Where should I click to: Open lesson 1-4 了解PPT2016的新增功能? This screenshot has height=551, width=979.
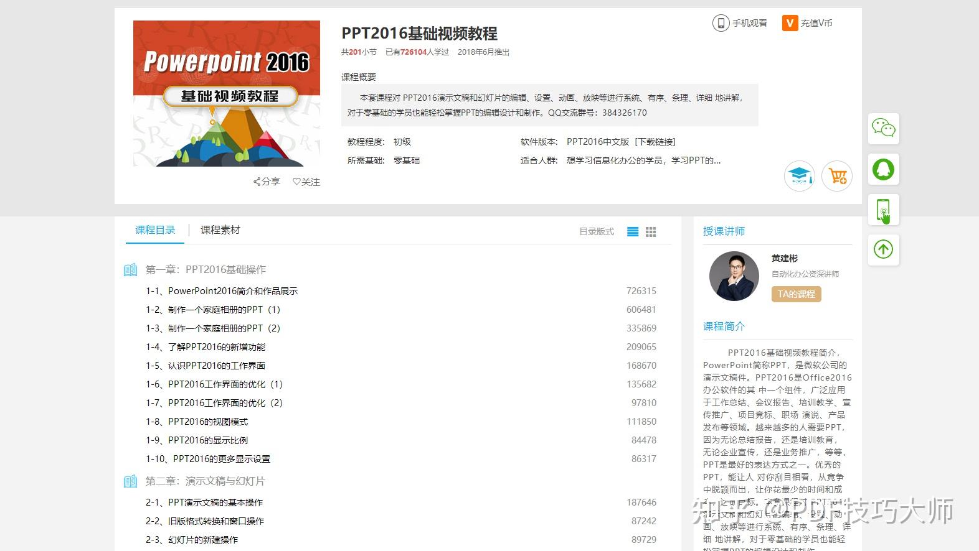pyautogui.click(x=206, y=347)
